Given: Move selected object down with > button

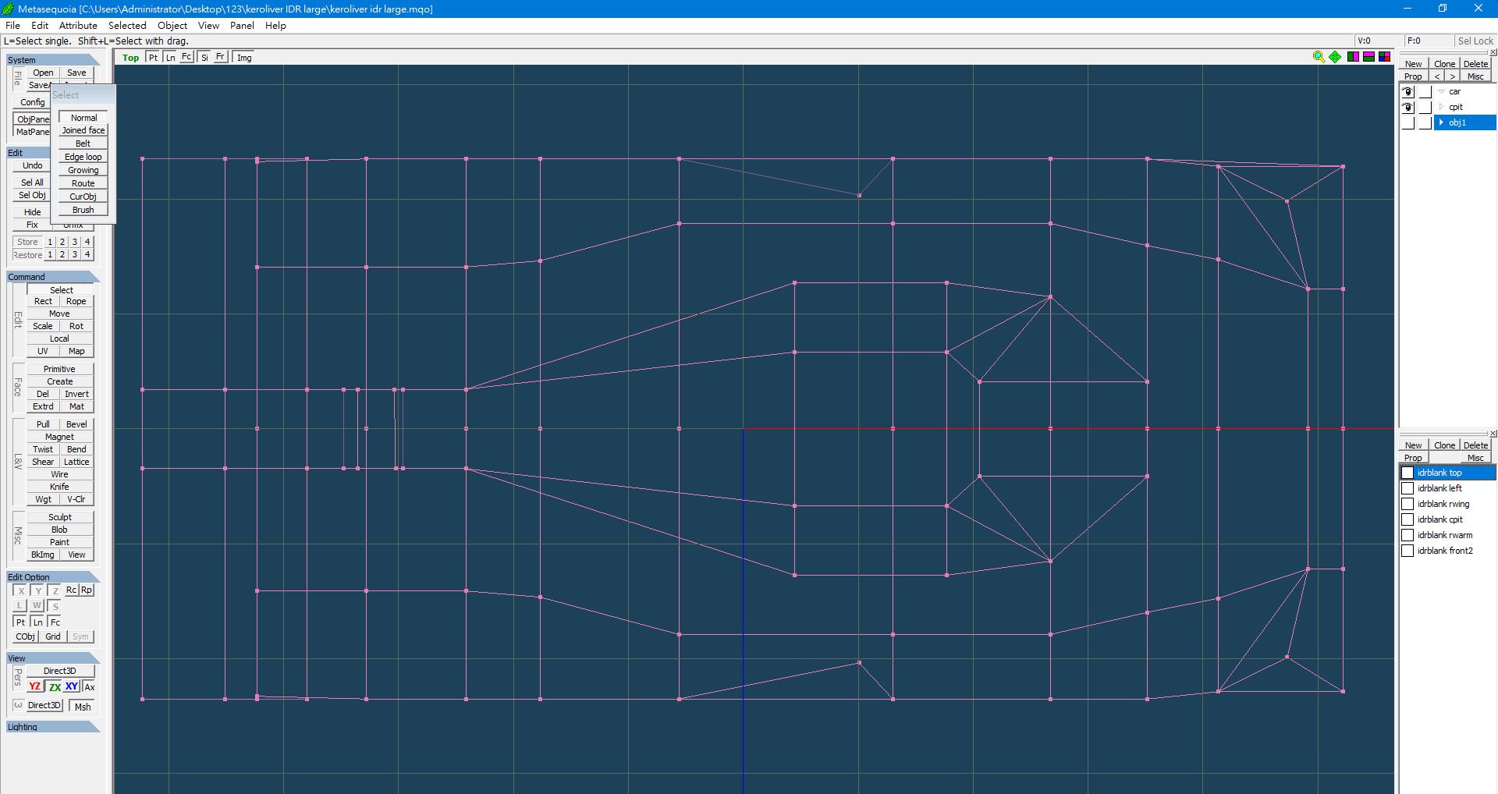Looking at the screenshot, I should [x=1452, y=76].
